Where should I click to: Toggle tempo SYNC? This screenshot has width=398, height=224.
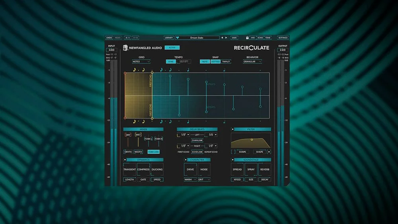pos(171,62)
